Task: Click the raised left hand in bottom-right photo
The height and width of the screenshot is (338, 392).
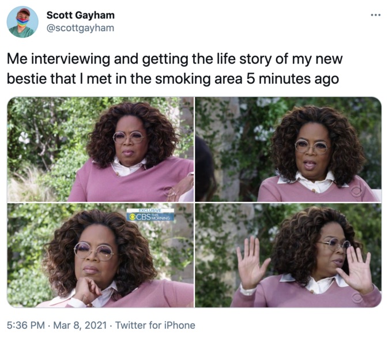Action: [x=251, y=263]
